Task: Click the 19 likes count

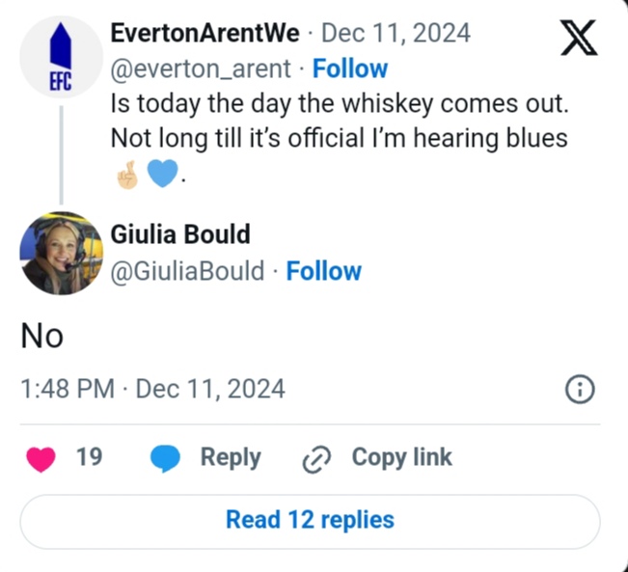Action: point(89,457)
